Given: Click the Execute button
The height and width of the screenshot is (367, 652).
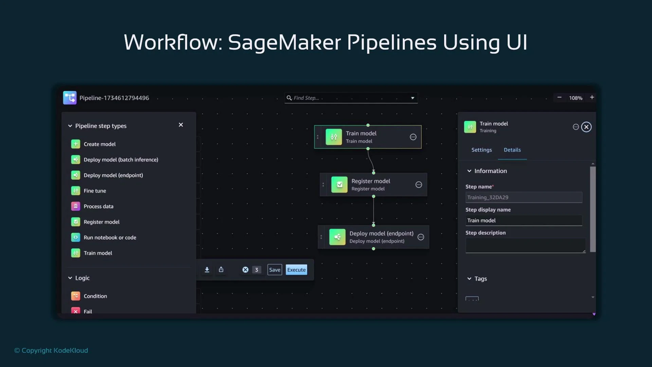Looking at the screenshot, I should 296,269.
